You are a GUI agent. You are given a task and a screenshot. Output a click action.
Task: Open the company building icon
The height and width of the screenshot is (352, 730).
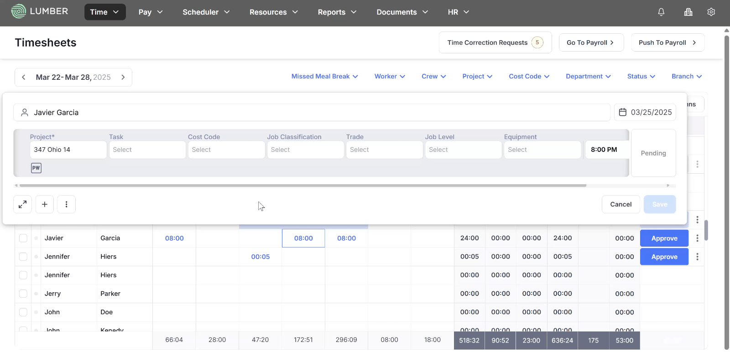[x=688, y=12]
